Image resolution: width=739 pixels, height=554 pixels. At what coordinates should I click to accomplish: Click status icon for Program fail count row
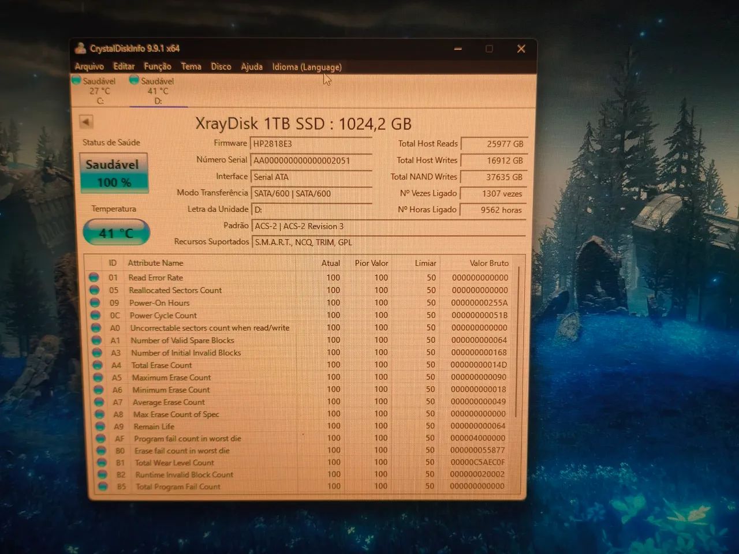click(x=101, y=439)
